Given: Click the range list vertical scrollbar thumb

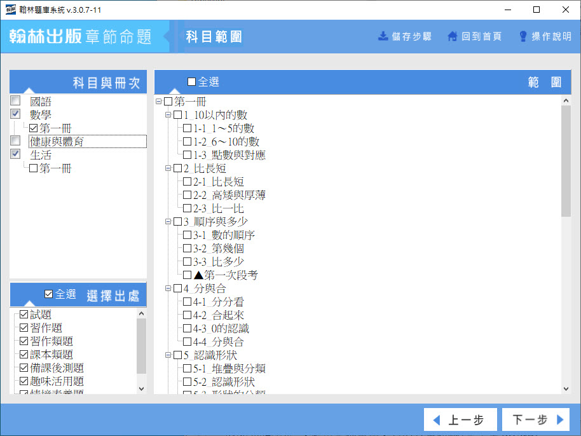Looking at the screenshot, I should tap(566, 161).
